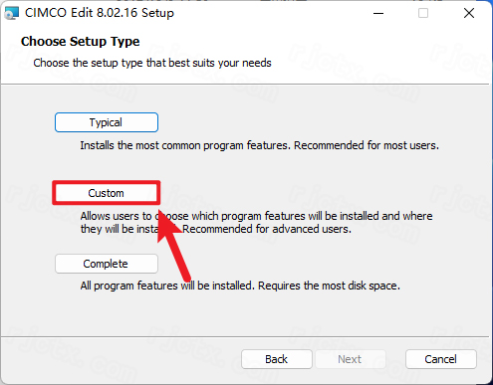Choose the Typical setup type
493x385 pixels.
(107, 122)
